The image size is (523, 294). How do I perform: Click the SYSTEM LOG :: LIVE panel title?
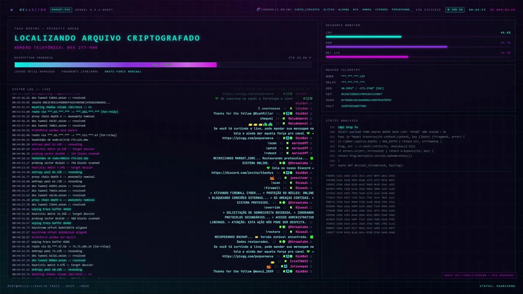[x=31, y=89]
